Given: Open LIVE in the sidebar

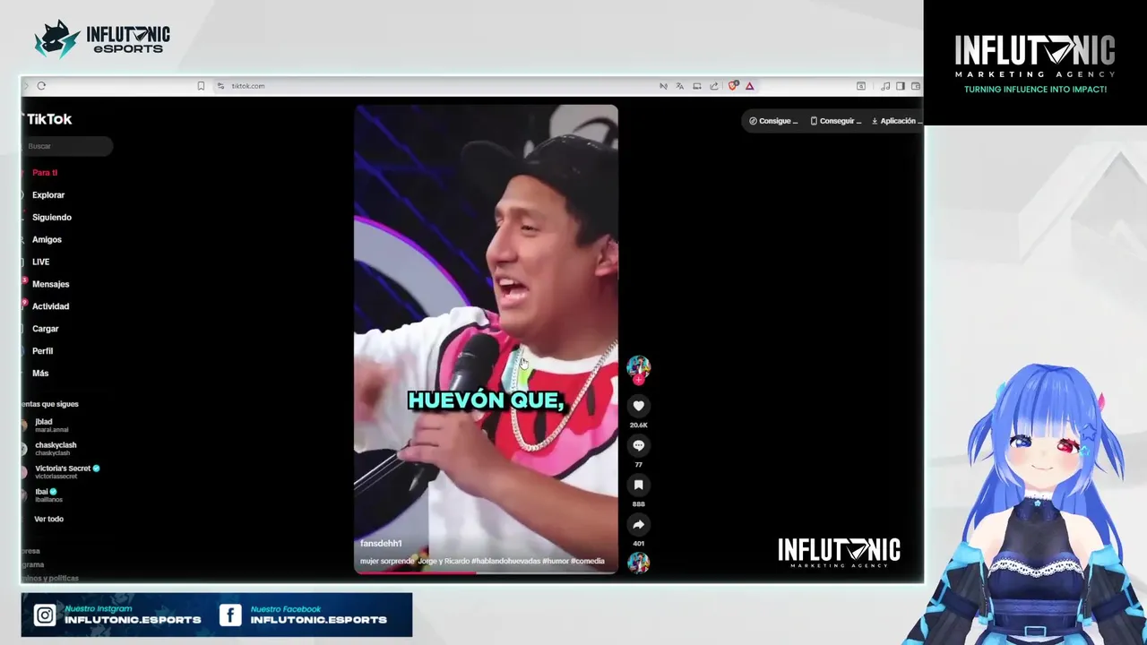Looking at the screenshot, I should point(40,262).
